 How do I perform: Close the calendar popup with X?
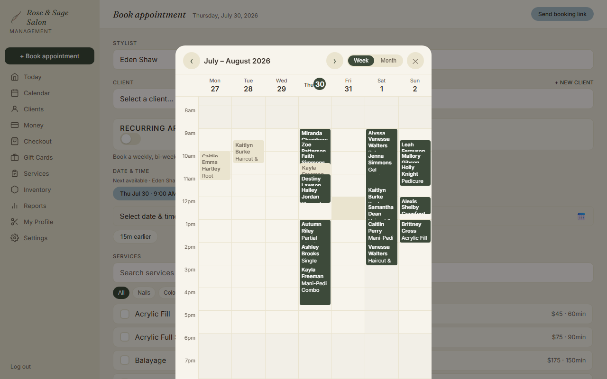415,61
